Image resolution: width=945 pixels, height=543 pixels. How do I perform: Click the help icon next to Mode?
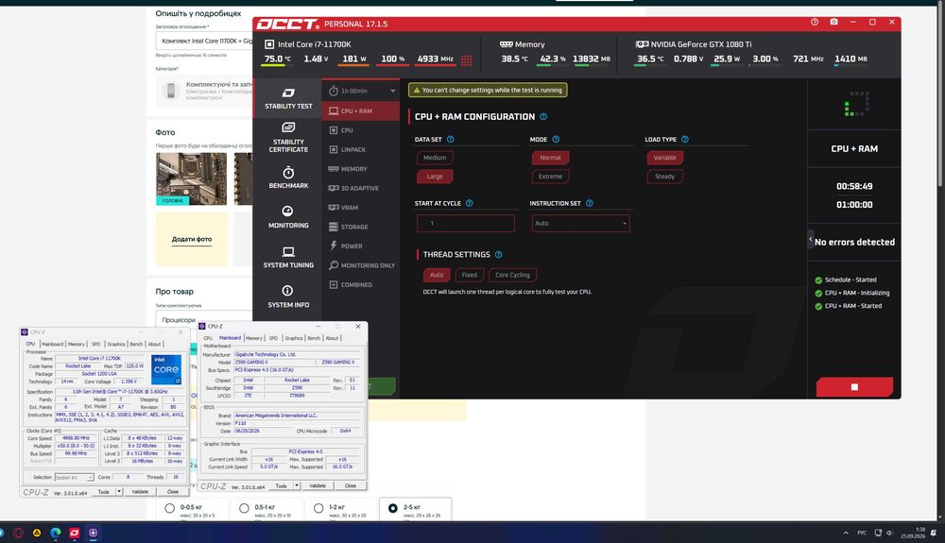coord(556,139)
